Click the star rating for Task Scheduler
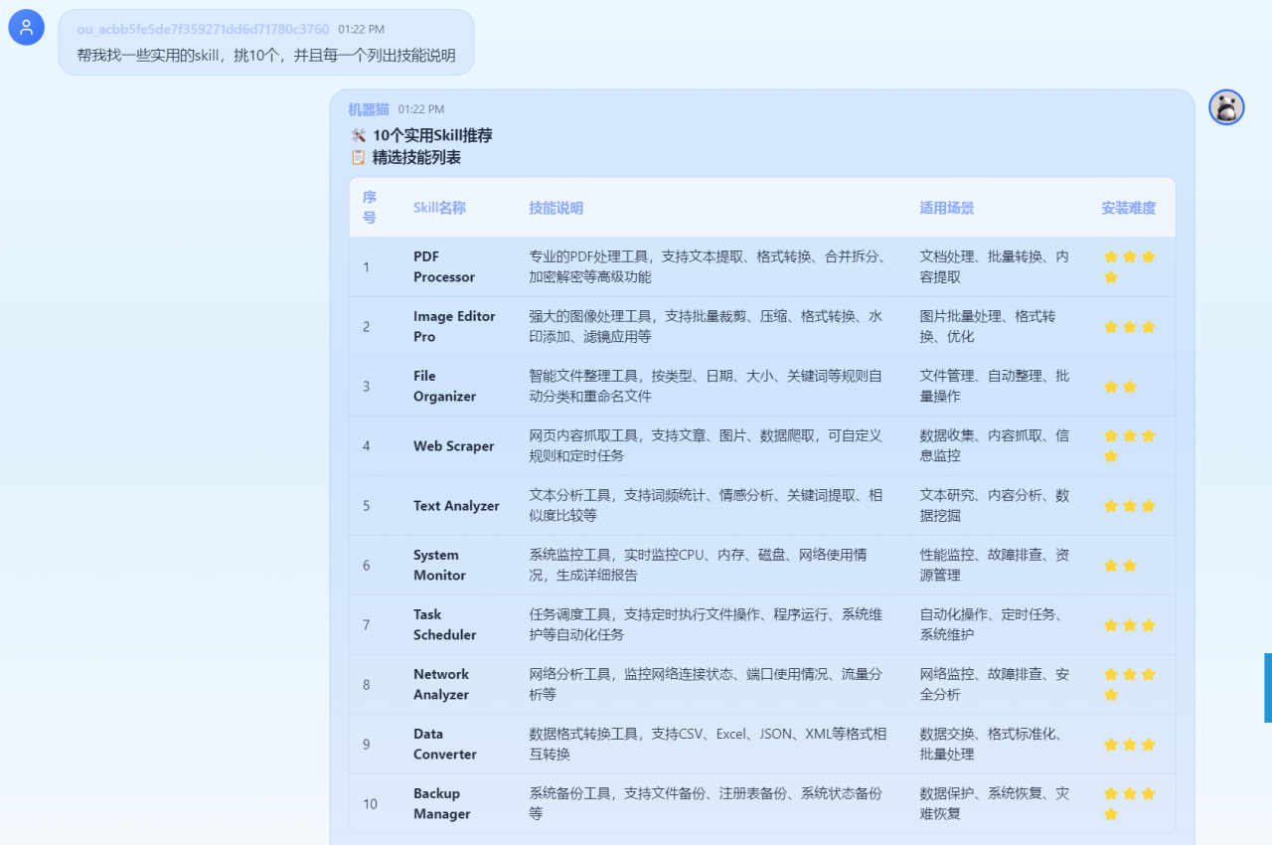1272x845 pixels. (1129, 625)
